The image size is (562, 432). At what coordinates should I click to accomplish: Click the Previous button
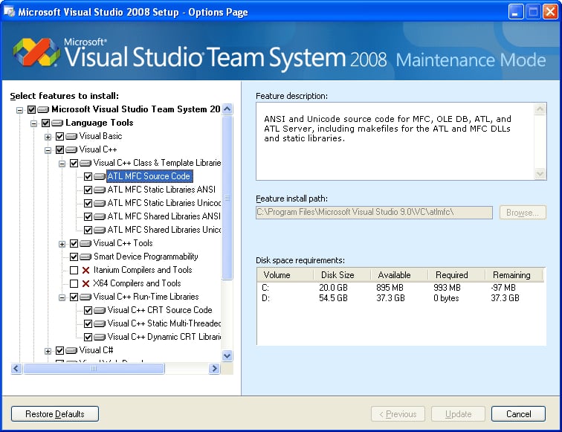tap(398, 414)
